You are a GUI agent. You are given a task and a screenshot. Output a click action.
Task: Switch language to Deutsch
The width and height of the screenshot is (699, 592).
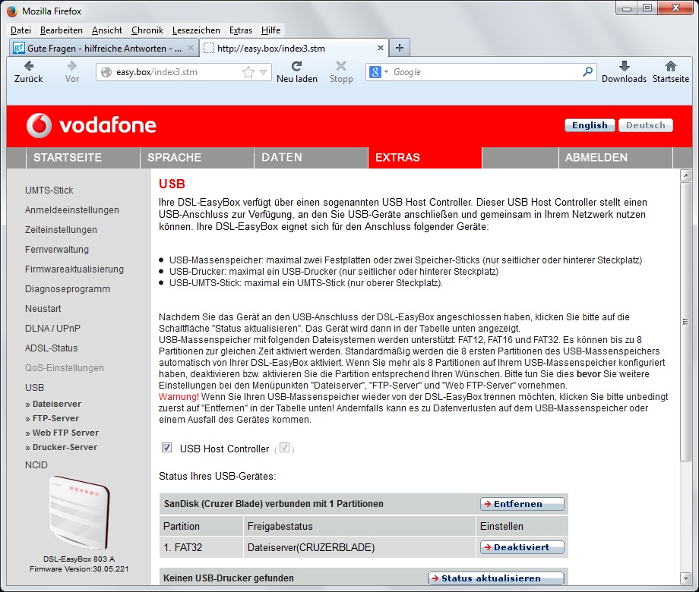point(646,125)
